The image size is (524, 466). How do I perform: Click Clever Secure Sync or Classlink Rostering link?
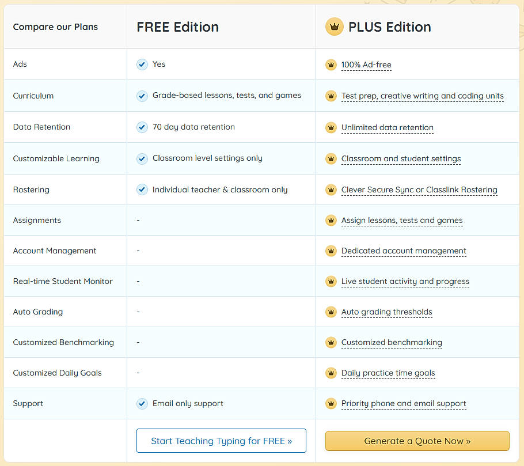coord(419,190)
